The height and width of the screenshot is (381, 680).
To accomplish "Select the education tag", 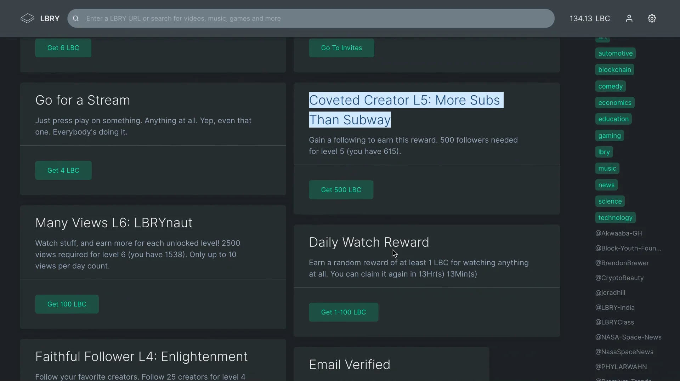I will 613,119.
